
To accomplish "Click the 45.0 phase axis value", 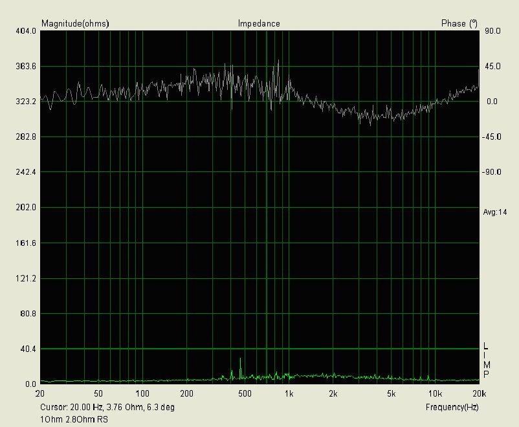I will point(492,67).
